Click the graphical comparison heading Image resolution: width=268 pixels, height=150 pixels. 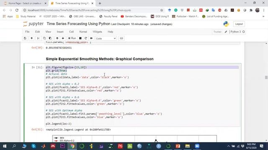tap(100, 59)
